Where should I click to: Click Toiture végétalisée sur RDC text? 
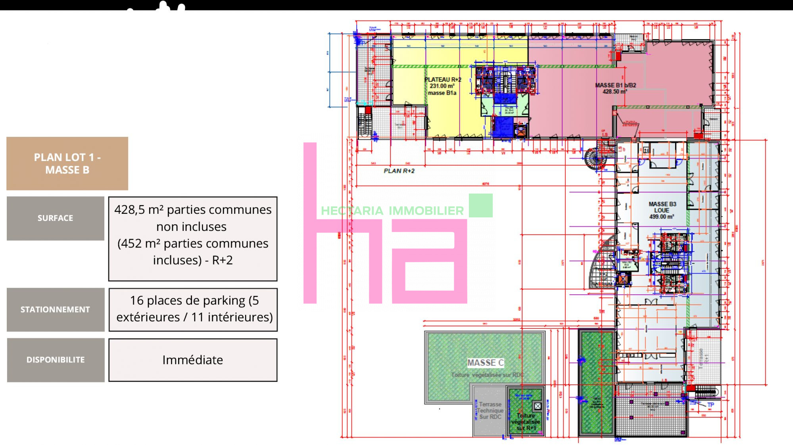(x=487, y=375)
